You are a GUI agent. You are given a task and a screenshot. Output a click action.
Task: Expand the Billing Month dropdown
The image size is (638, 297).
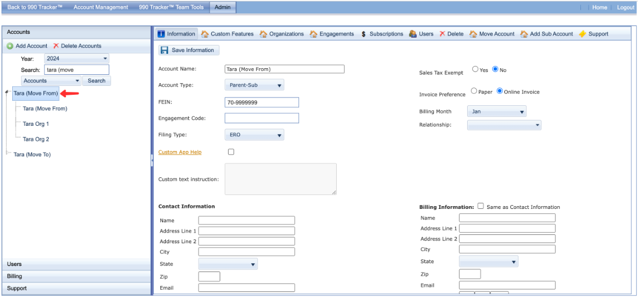tap(497, 111)
